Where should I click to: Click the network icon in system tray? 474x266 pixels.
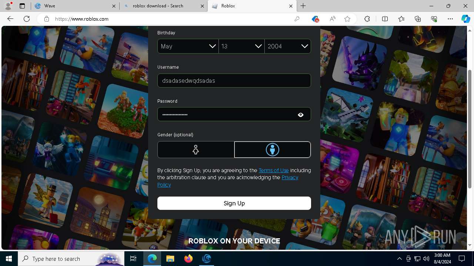point(417,259)
